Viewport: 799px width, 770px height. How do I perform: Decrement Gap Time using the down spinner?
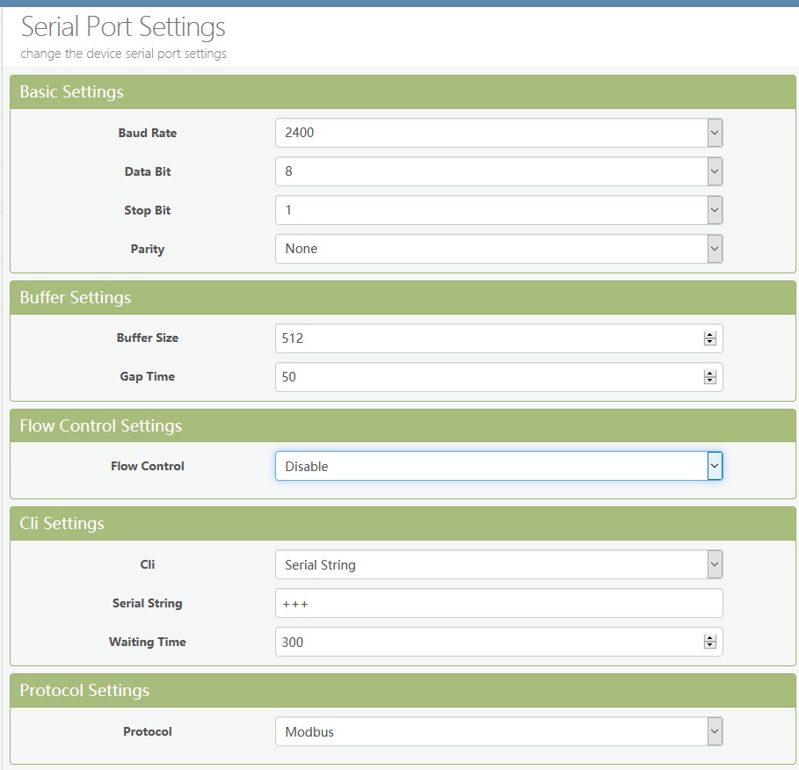tap(709, 381)
